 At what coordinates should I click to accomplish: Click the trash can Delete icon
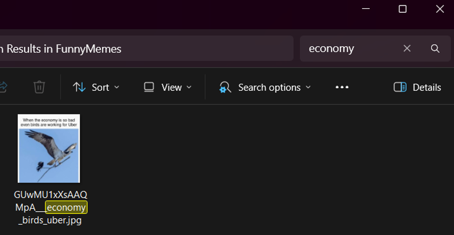click(x=39, y=87)
